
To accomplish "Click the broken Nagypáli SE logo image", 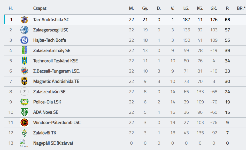I will pos(24,143).
